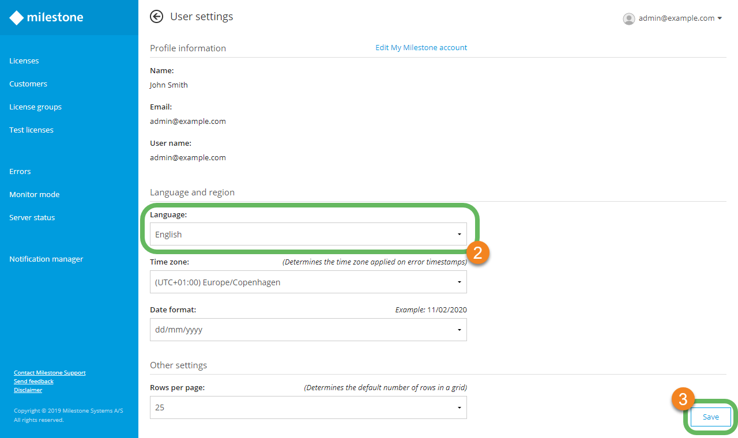Open the Date format dropdown
This screenshot has width=738, height=438.
[x=308, y=330]
